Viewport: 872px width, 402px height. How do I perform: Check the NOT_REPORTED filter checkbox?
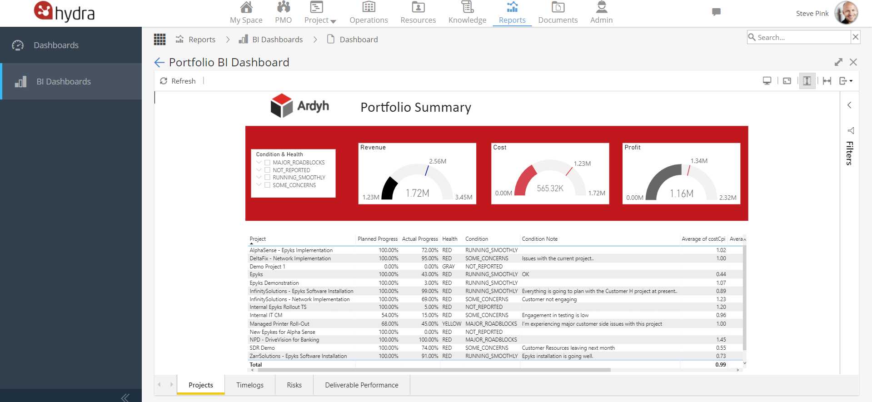coord(268,170)
